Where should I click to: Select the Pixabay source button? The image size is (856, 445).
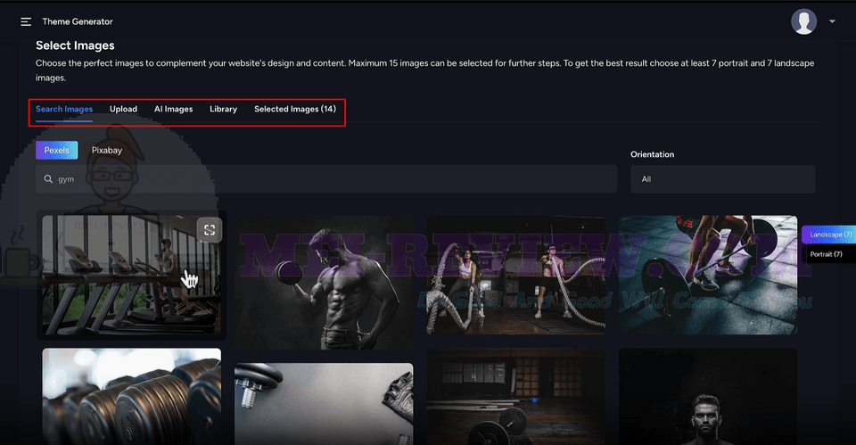(x=106, y=150)
